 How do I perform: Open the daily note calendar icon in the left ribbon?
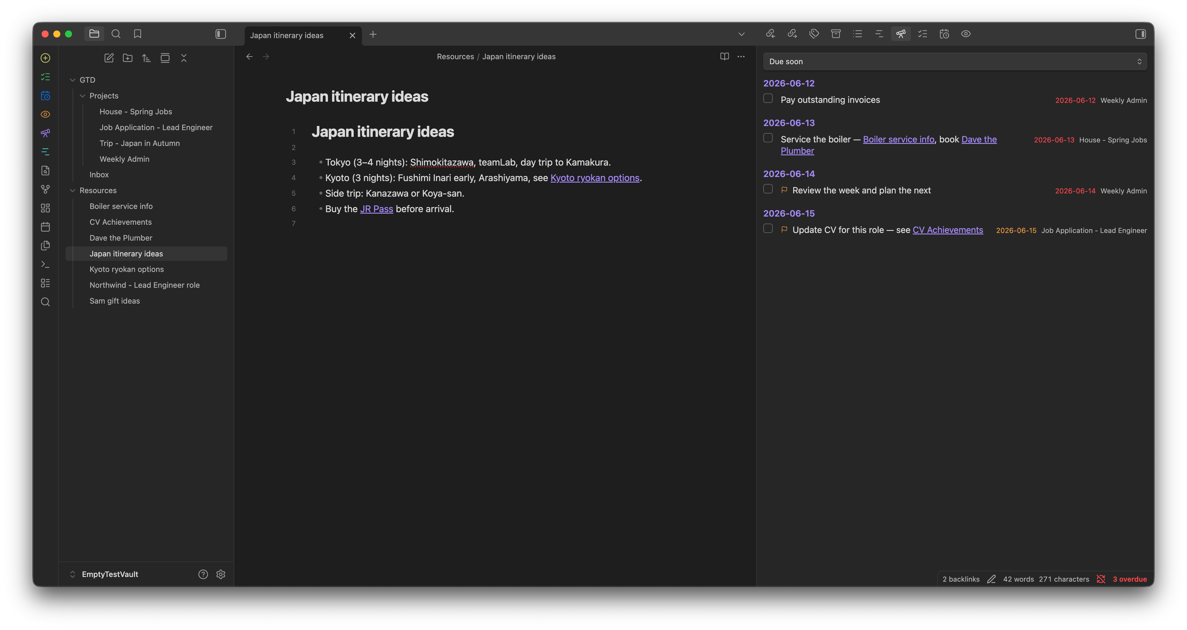[x=45, y=227]
